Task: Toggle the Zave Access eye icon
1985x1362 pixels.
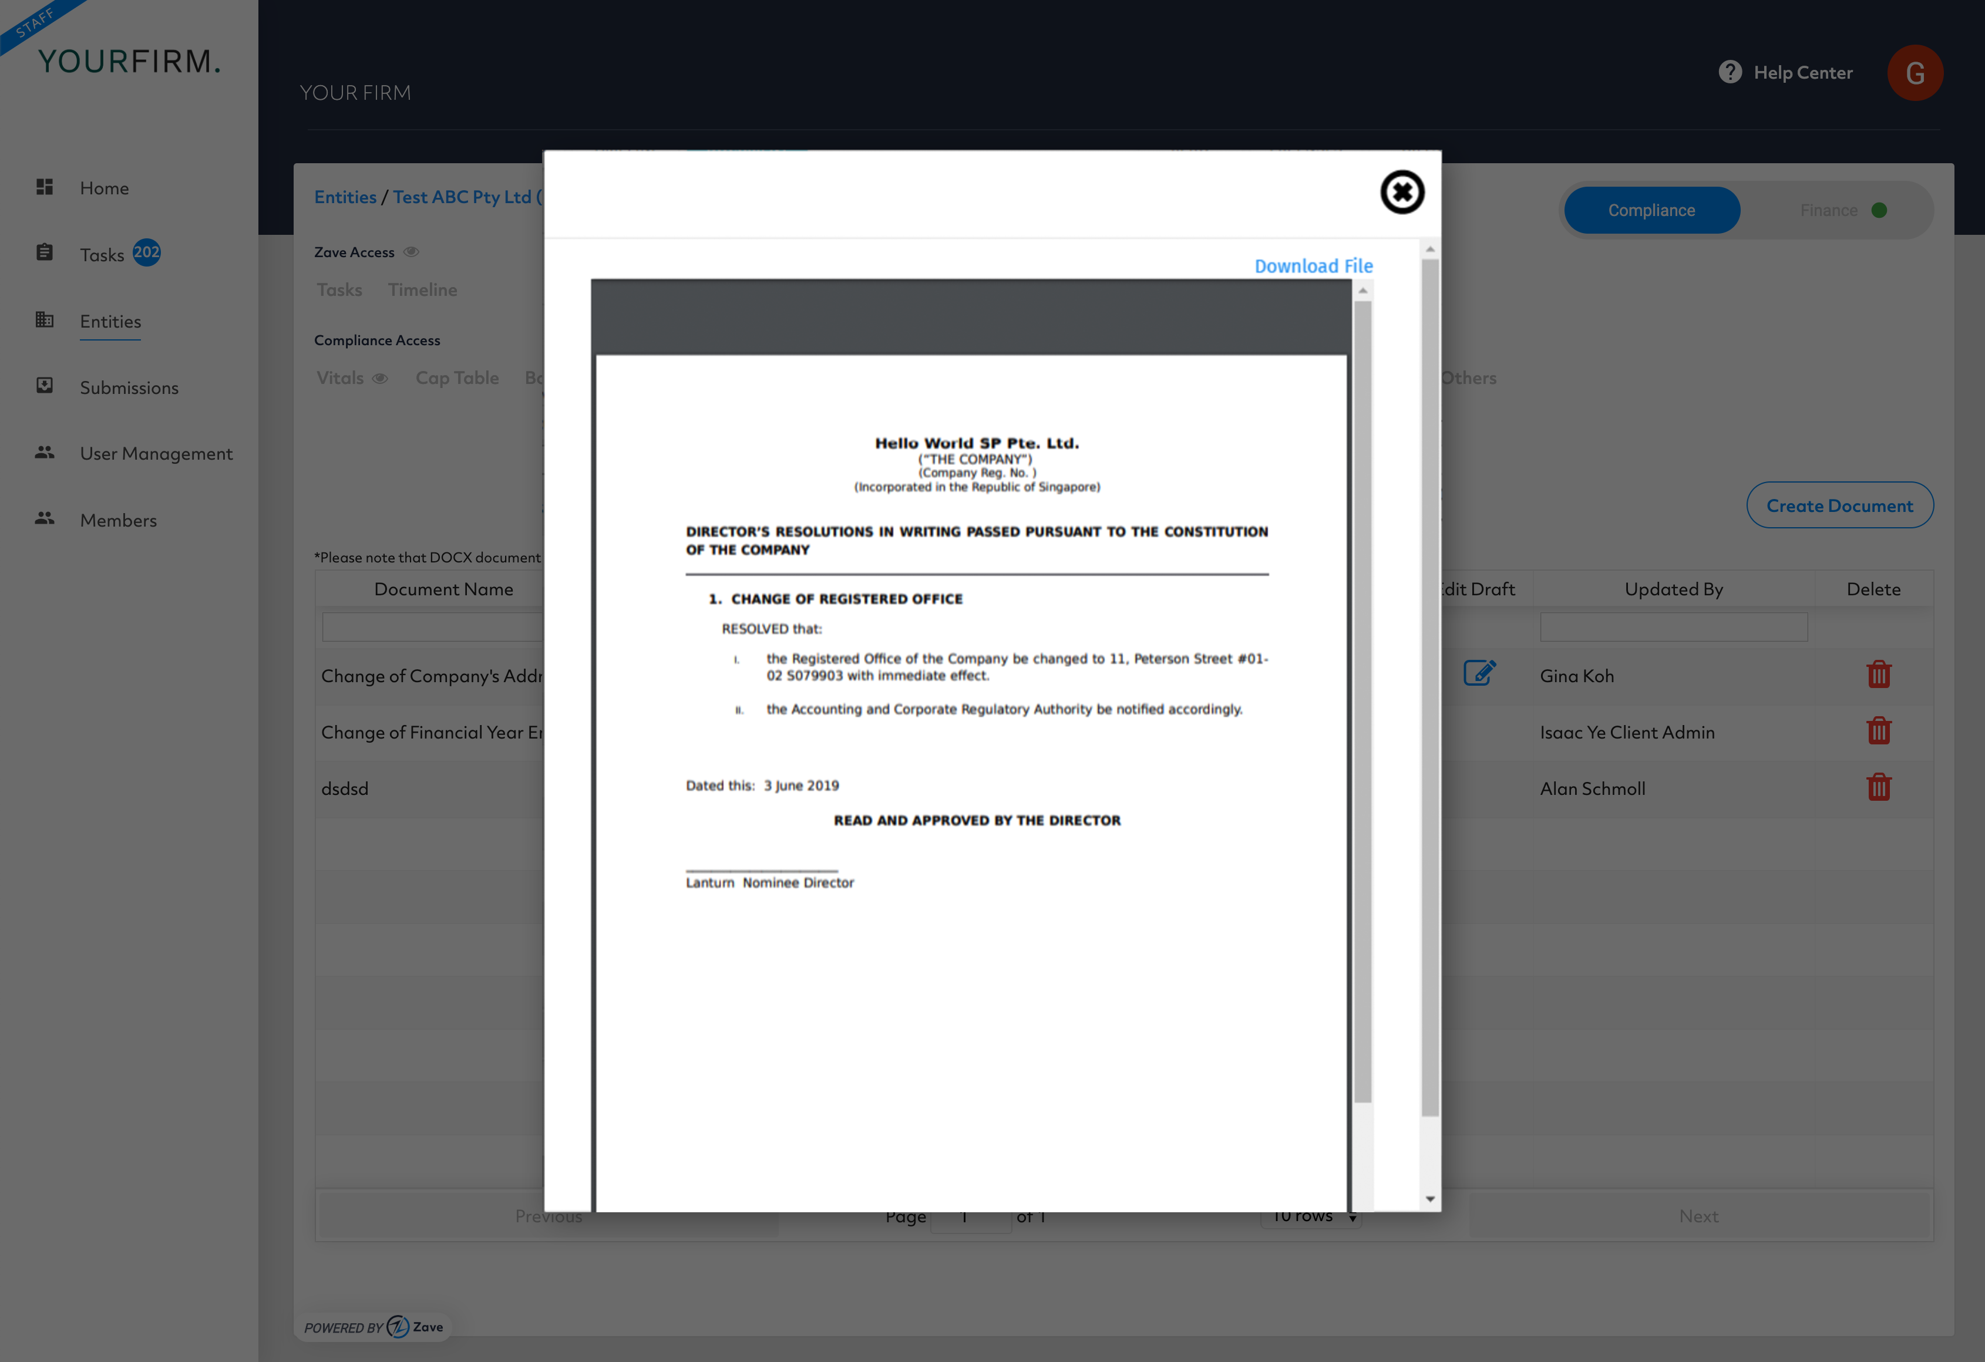Action: coord(411,252)
